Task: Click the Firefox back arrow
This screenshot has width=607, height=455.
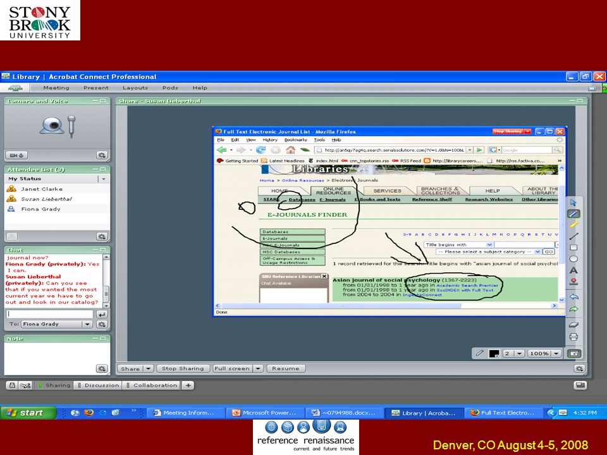Action: [222, 150]
